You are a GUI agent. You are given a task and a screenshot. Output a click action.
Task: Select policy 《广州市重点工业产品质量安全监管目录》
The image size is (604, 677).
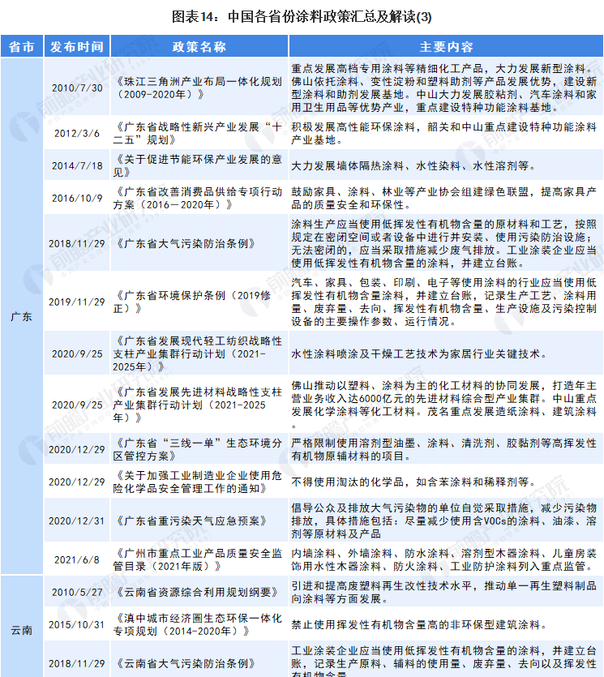[x=199, y=559]
